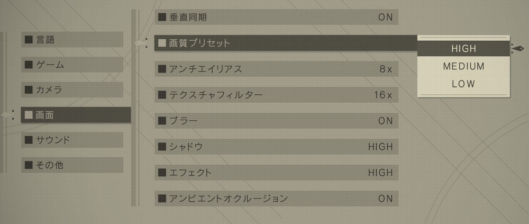Click the vertical bar left of settings list
Screen dimensions: 529x224
[134, 108]
